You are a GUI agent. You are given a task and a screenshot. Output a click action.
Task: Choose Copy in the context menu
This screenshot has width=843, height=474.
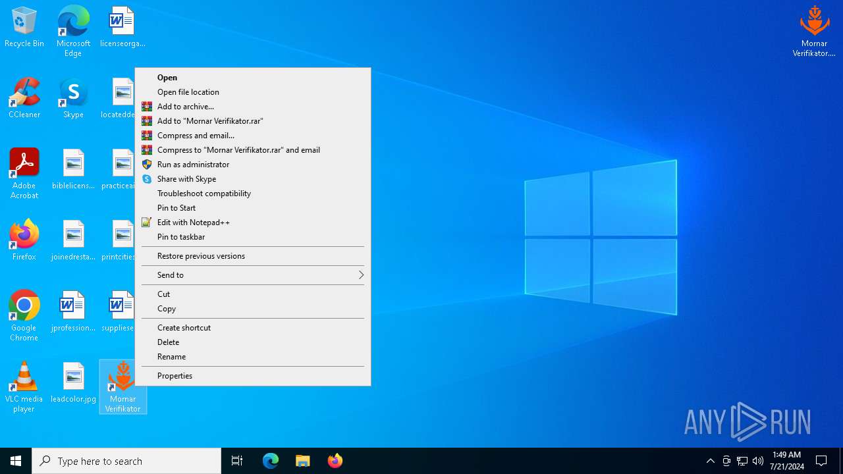253,309
